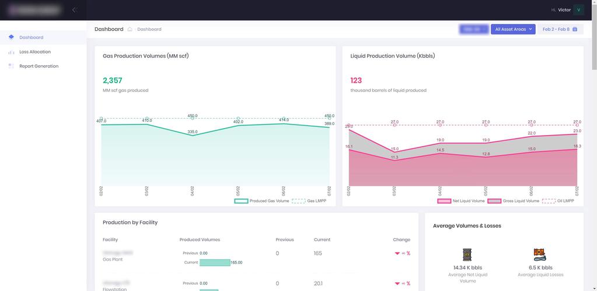Open Victor's user avatar menu
This screenshot has width=597, height=291.
tap(578, 10)
